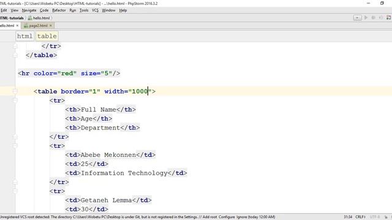Select the table element breadcrumb
Viewport: 392px width, 220px height.
[47, 36]
